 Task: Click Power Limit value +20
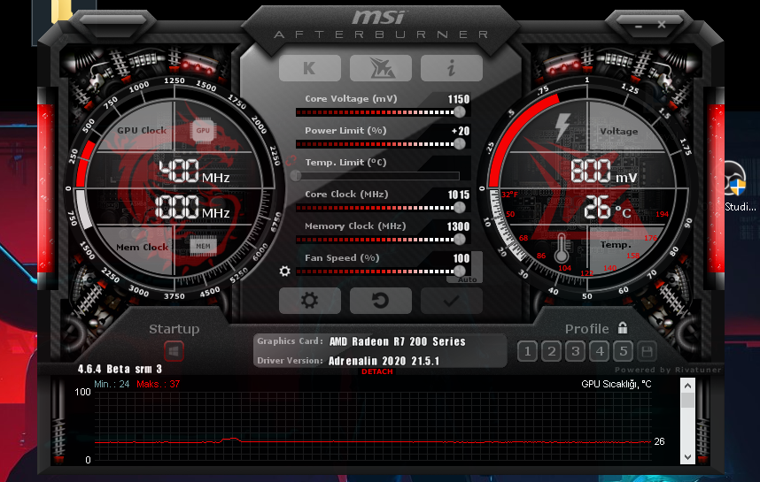(461, 131)
